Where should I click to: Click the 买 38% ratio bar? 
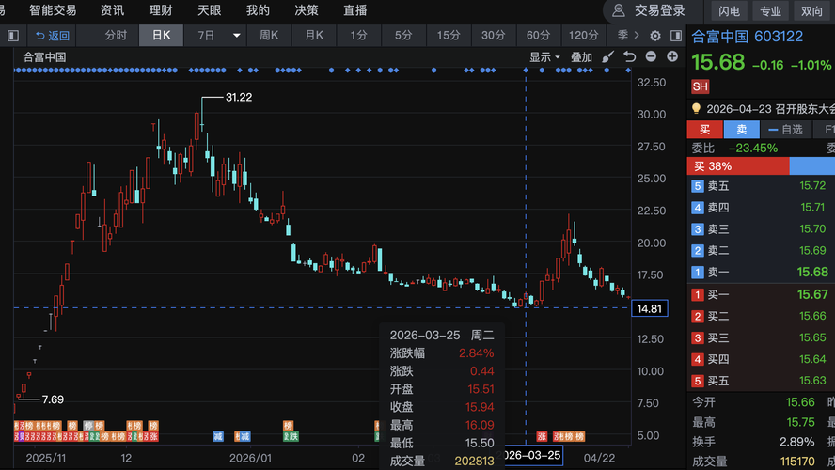[x=738, y=166]
